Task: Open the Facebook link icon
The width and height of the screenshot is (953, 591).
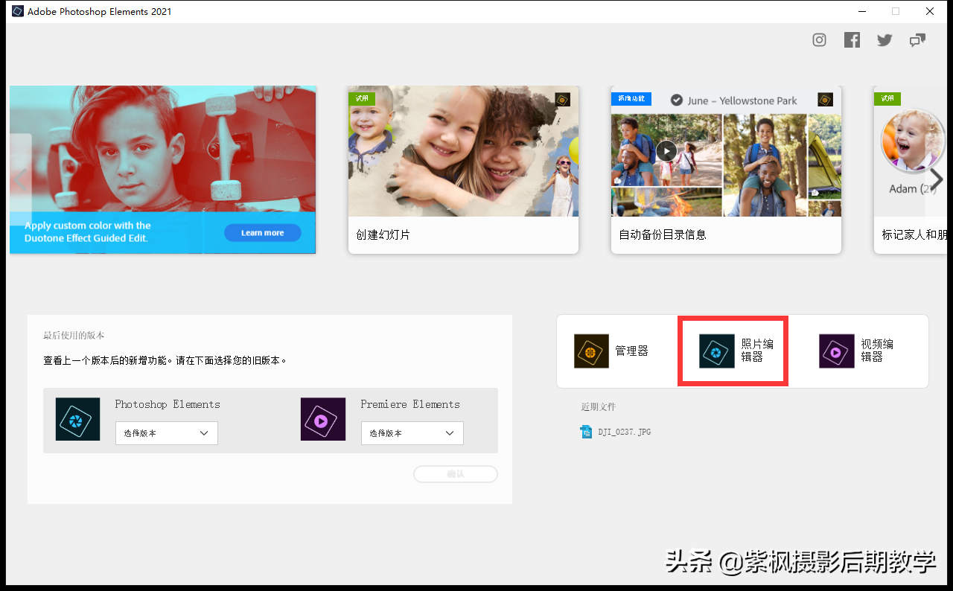Action: (852, 40)
